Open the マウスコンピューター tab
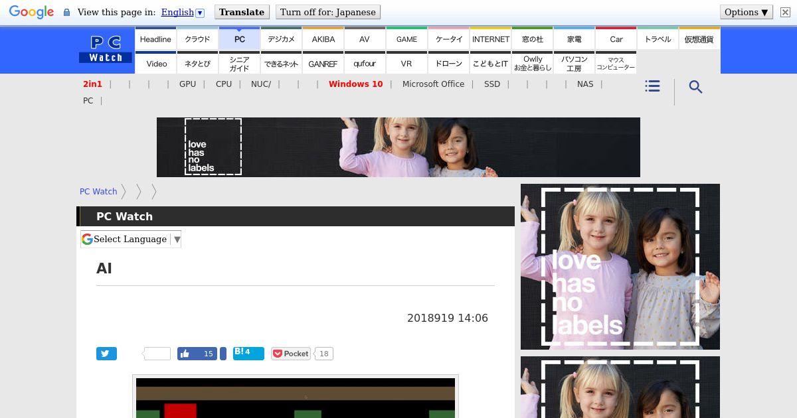 click(x=616, y=64)
